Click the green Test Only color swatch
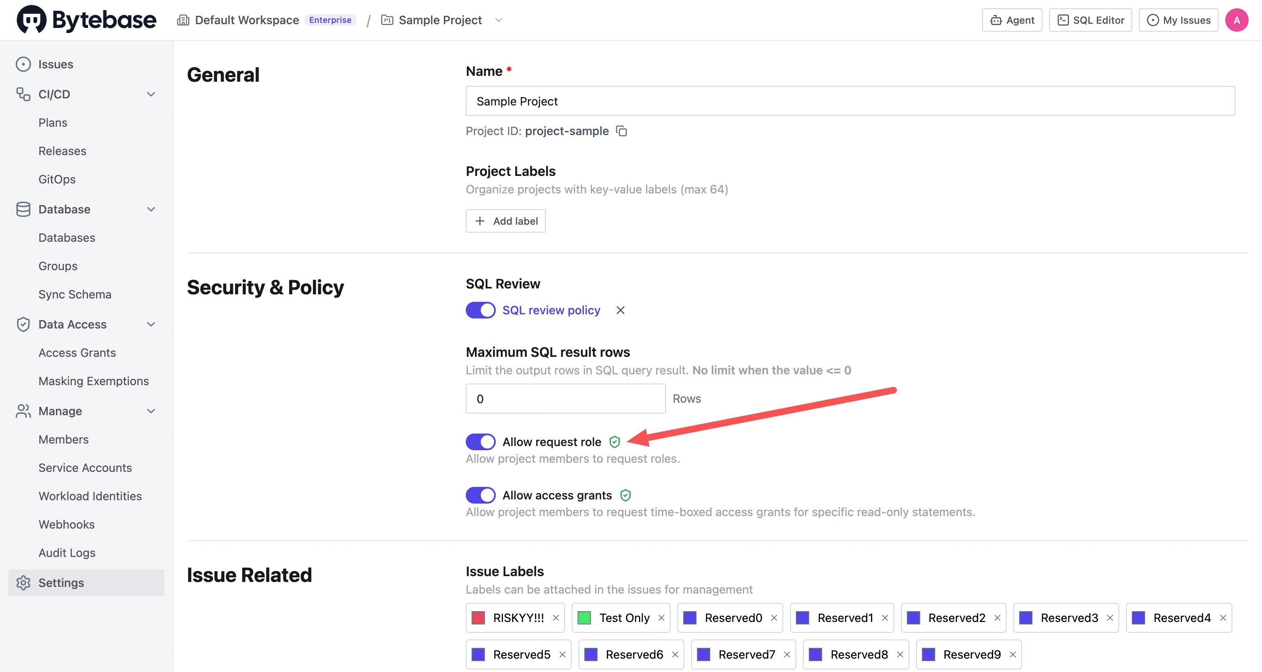This screenshot has width=1262, height=672. tap(584, 618)
